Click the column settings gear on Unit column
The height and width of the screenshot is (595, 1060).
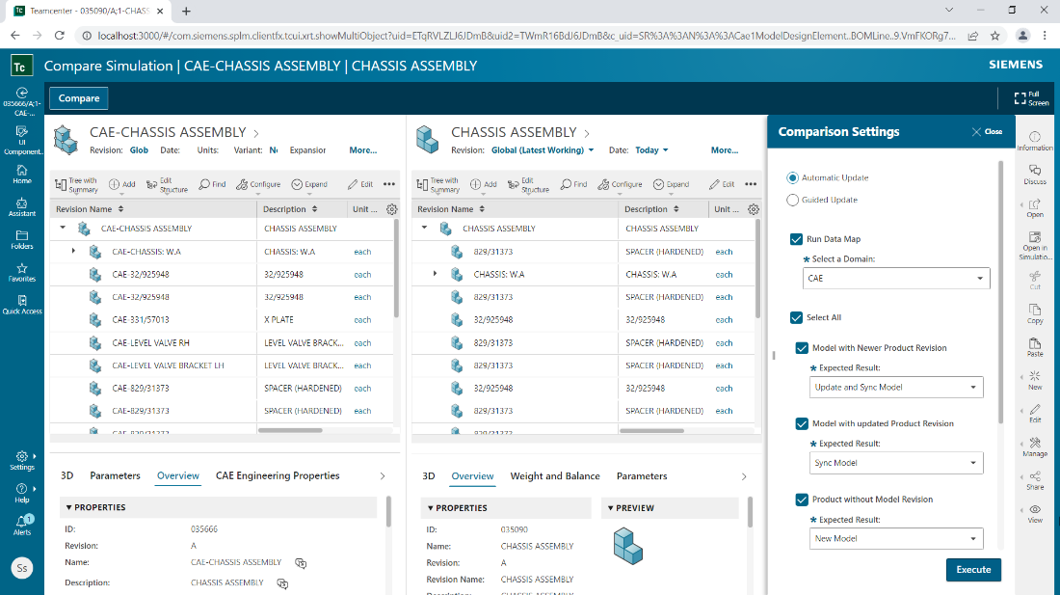coord(391,208)
